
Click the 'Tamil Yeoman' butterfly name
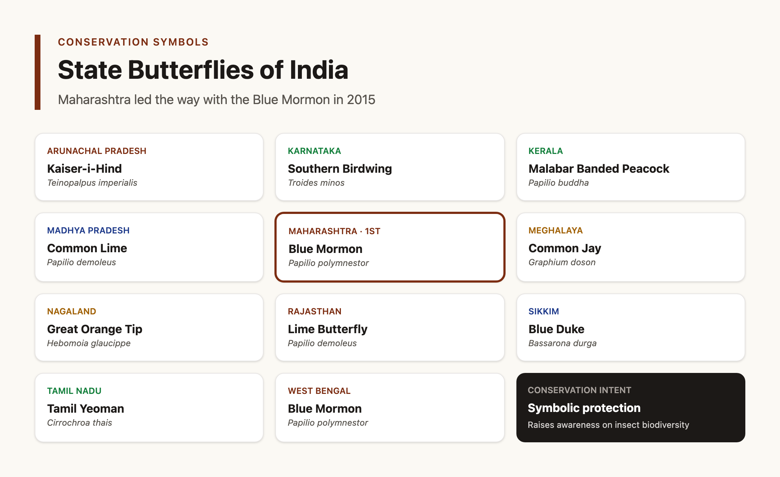click(x=86, y=409)
